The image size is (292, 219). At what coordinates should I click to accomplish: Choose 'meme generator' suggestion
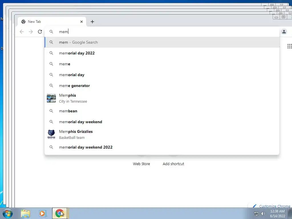tap(162, 86)
